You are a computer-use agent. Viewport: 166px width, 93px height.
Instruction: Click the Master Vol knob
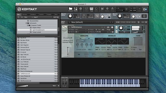click(x=70, y=16)
